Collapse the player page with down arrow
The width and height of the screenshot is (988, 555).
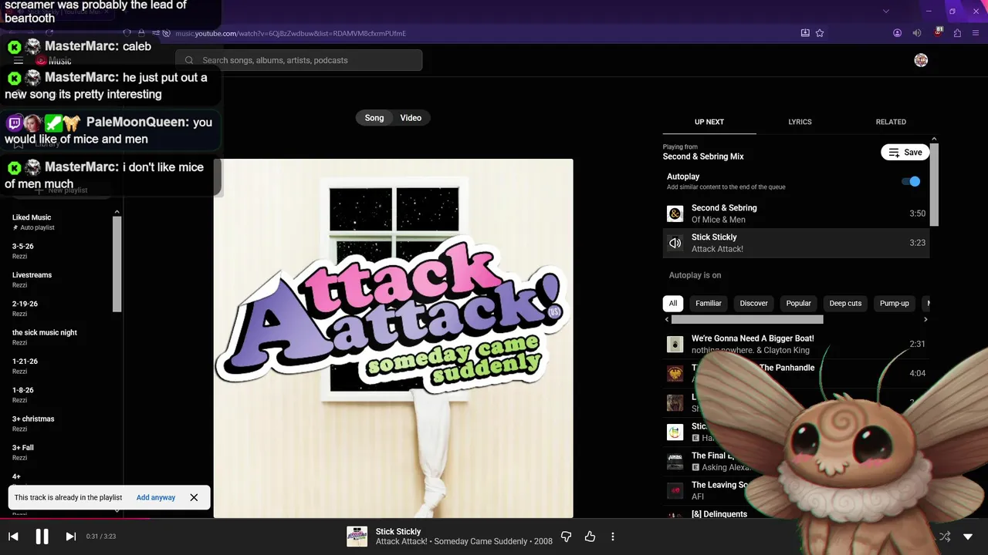click(968, 536)
